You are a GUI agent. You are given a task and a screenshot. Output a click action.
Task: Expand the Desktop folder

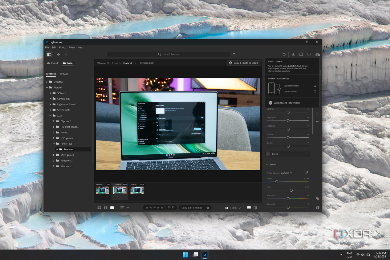pos(47,82)
